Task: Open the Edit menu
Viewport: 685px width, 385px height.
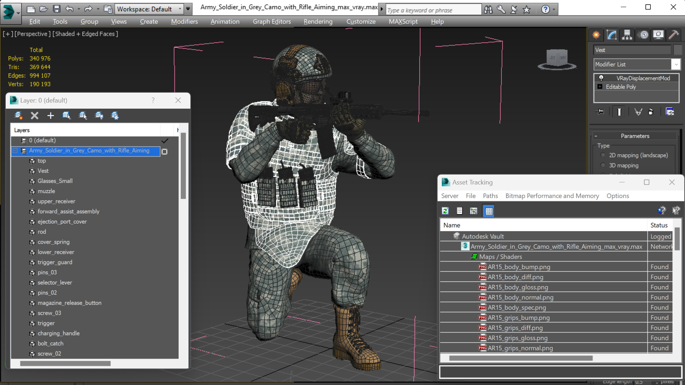Action: click(x=35, y=21)
